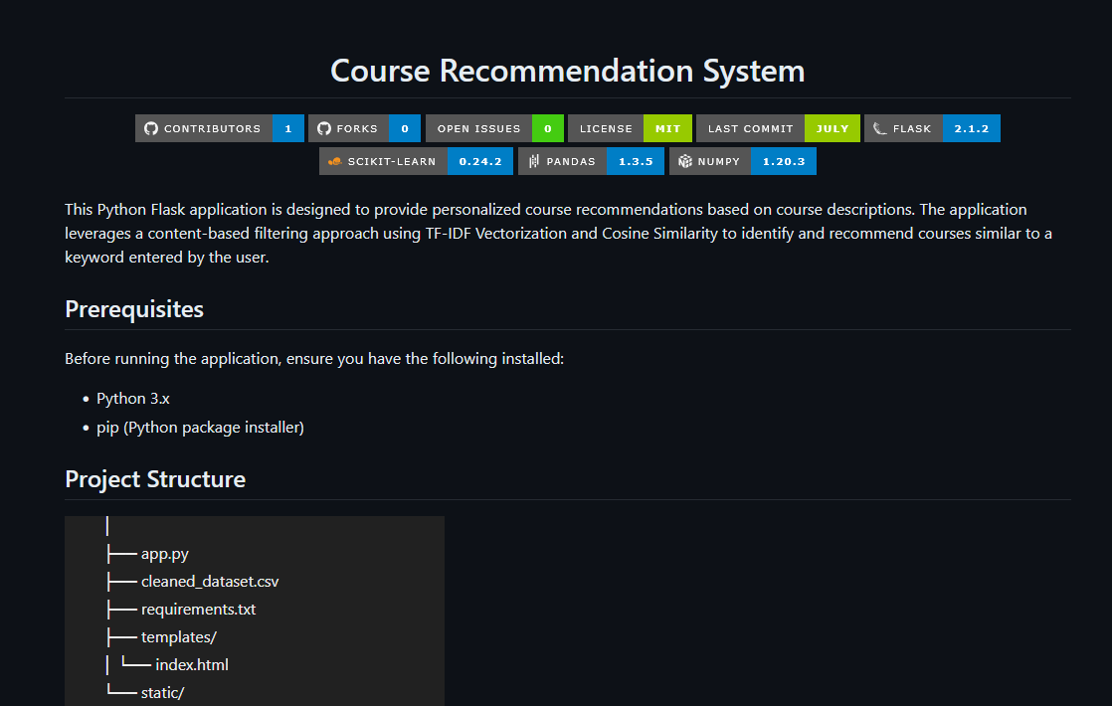
Task: Open the Open Issues badge
Action: click(494, 128)
